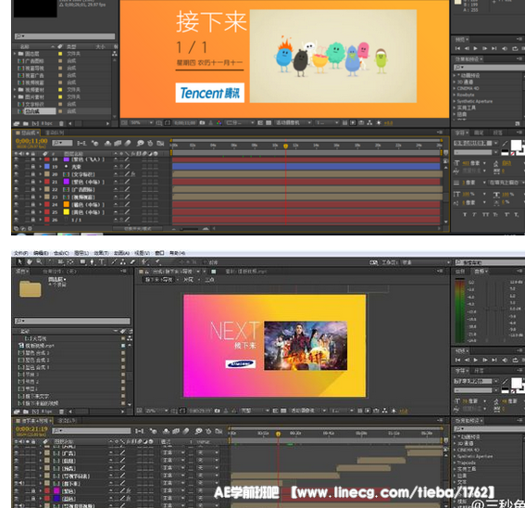
Task: Unlock layer 24 in upper timeline
Action: 33,205
